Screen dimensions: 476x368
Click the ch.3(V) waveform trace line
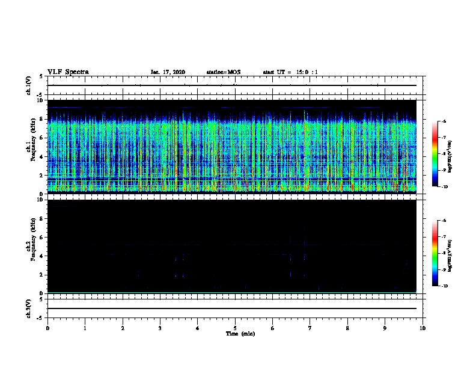pyautogui.click(x=231, y=308)
